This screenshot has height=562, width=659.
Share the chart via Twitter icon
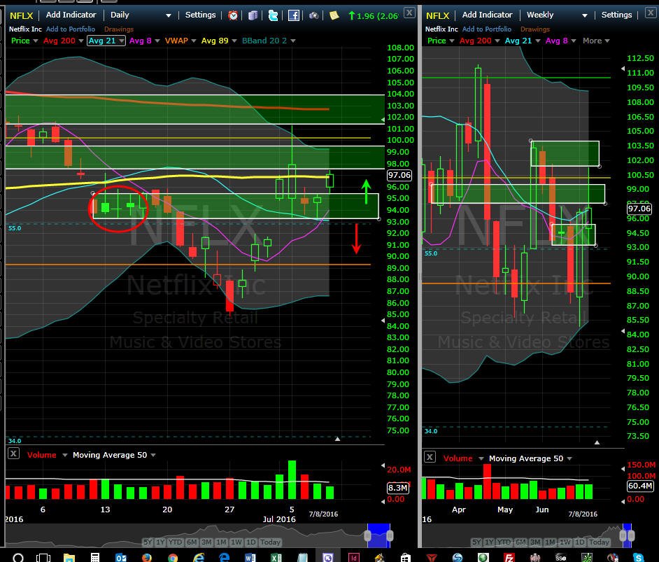(x=273, y=15)
